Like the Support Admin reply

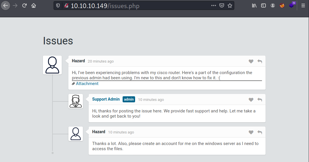251,100
